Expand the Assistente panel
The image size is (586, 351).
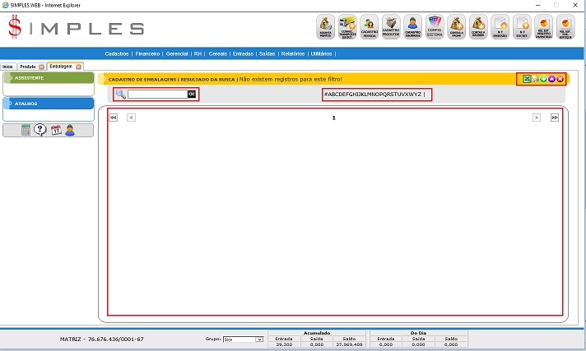click(x=48, y=78)
